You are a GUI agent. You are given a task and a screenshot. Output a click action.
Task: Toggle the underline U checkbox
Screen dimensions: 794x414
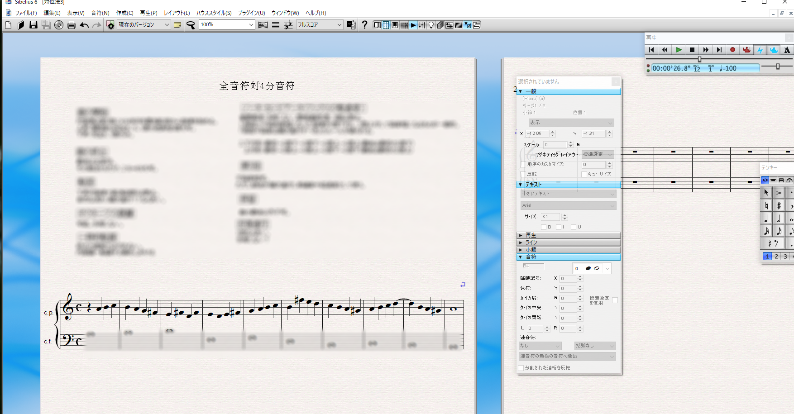[574, 227]
